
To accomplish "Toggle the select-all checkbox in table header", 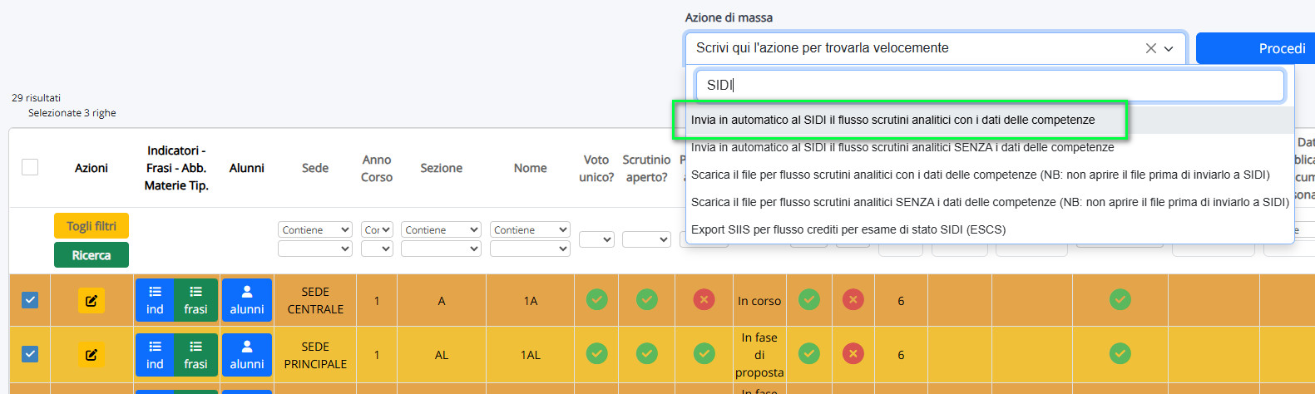I will pyautogui.click(x=30, y=167).
